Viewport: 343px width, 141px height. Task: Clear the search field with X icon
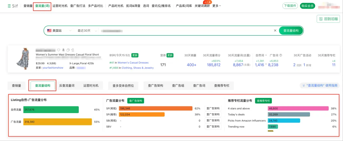click(x=275, y=30)
